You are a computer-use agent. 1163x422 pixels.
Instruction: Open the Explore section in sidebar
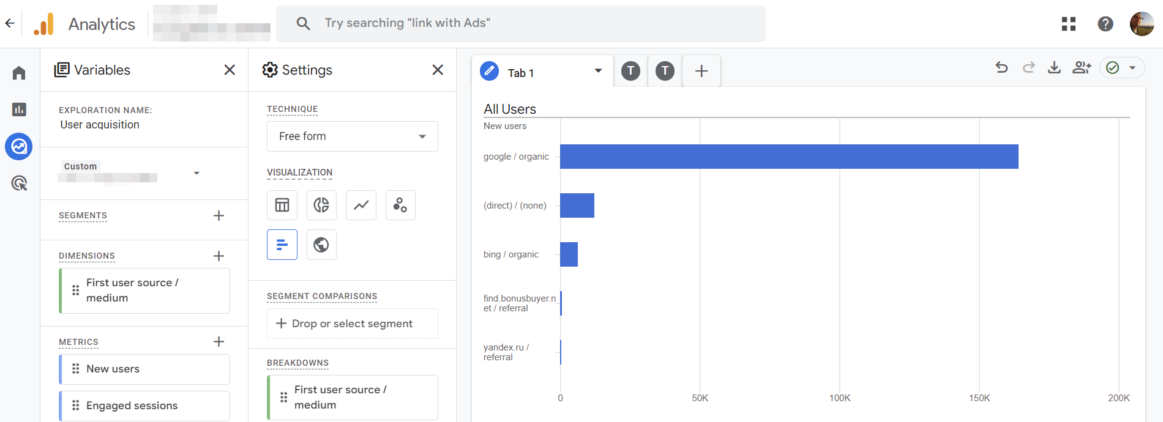coord(19,147)
